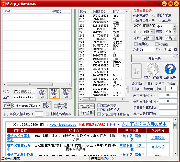180x162 pixels.
Task: Click the 导出结果 button
Action: pyautogui.click(x=86, y=106)
